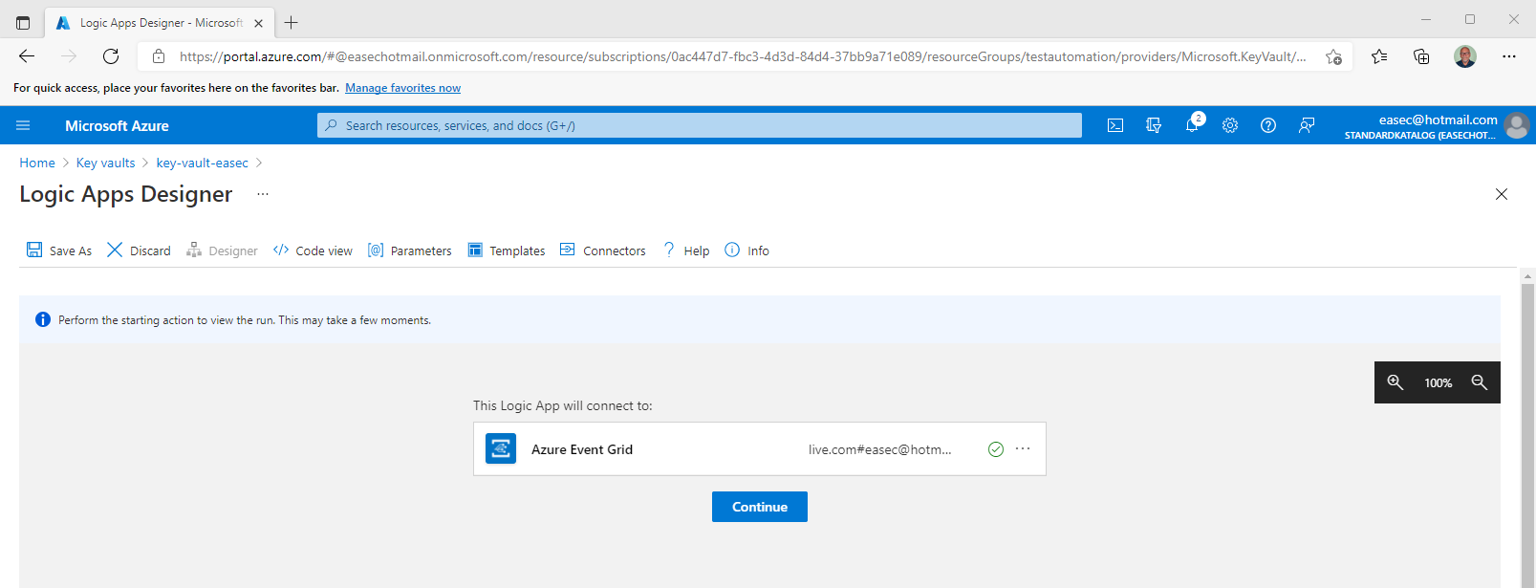
Task: Click the help question mark in header
Action: pyautogui.click(x=1268, y=125)
